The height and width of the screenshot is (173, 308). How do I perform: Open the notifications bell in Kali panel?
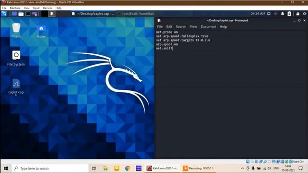pyautogui.click(x=282, y=14)
